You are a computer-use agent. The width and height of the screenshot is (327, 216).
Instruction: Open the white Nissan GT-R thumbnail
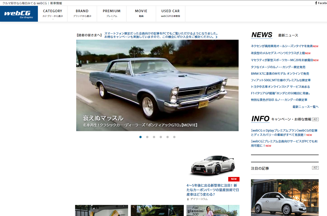[213, 165]
